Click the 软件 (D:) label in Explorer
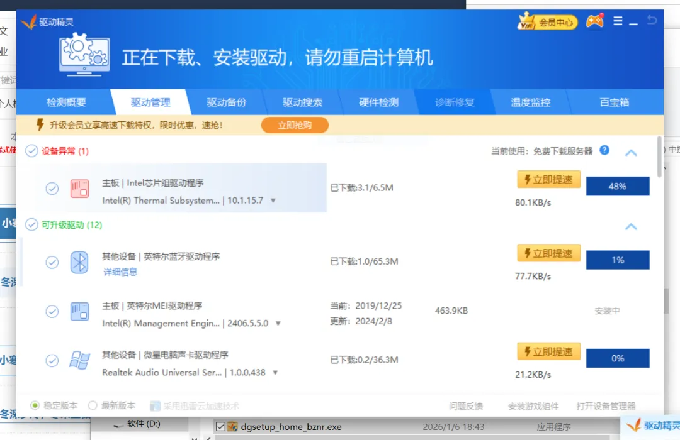This screenshot has height=440, width=680. tap(144, 424)
